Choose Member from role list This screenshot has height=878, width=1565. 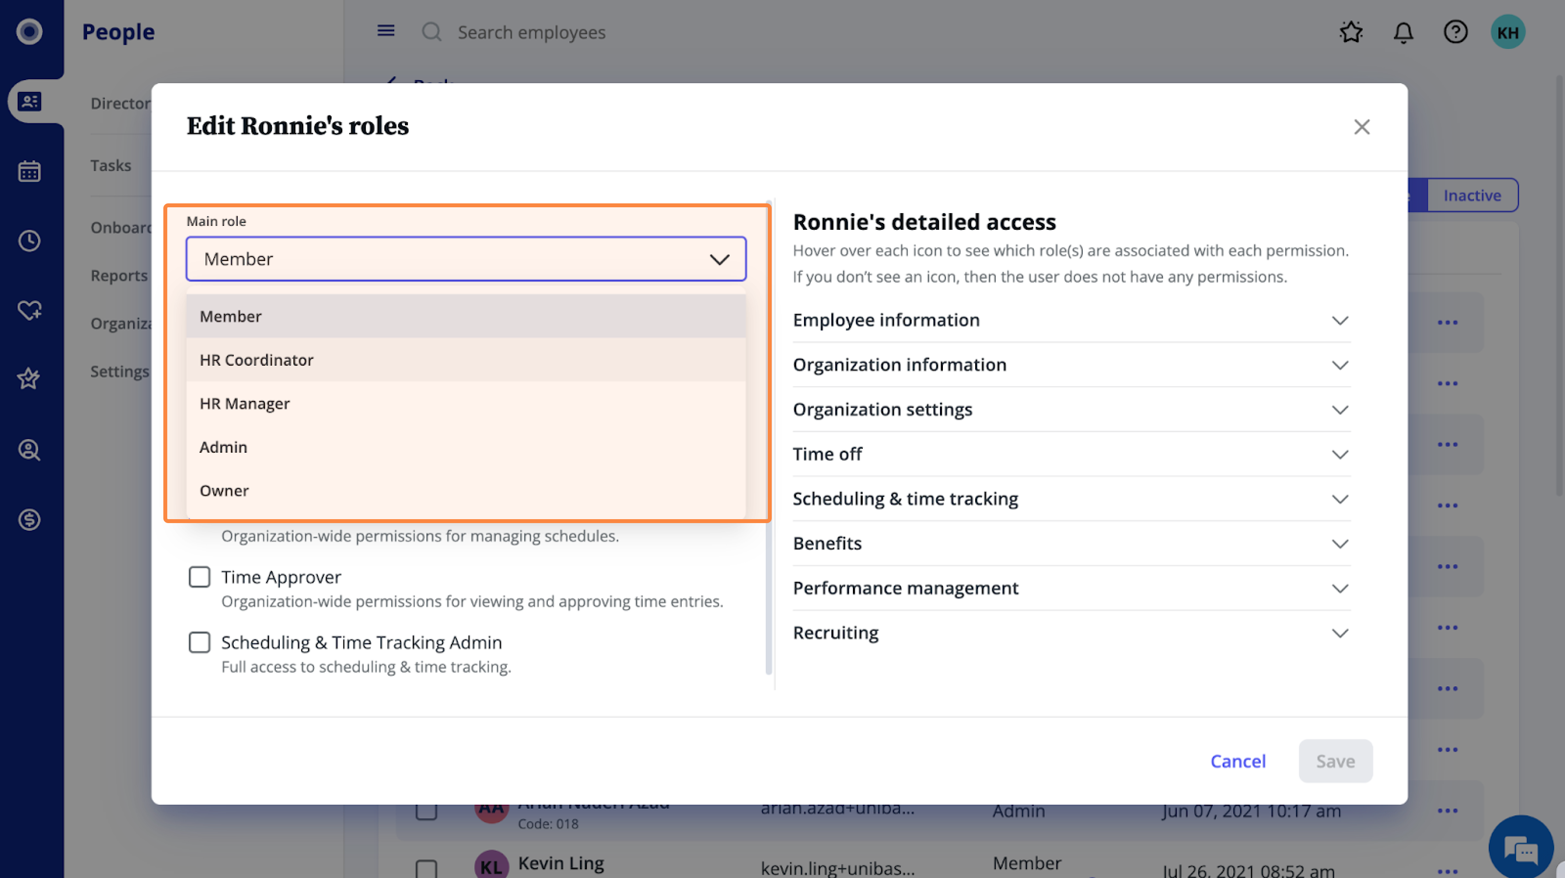[466, 316]
